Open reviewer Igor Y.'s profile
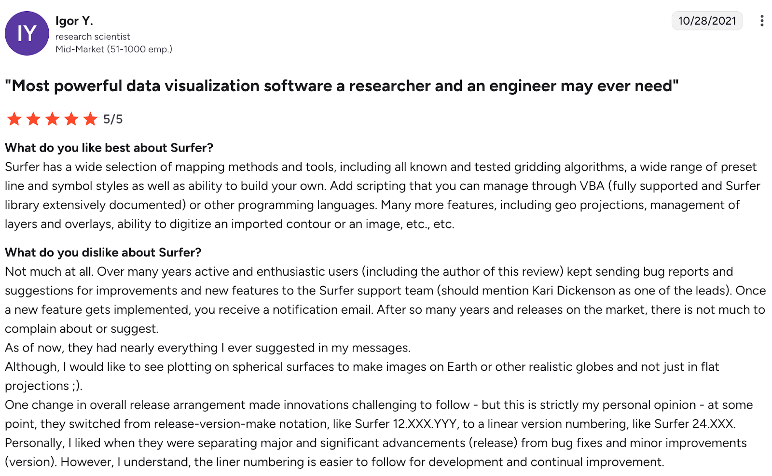Viewport: 772px width, 476px height. pos(74,21)
